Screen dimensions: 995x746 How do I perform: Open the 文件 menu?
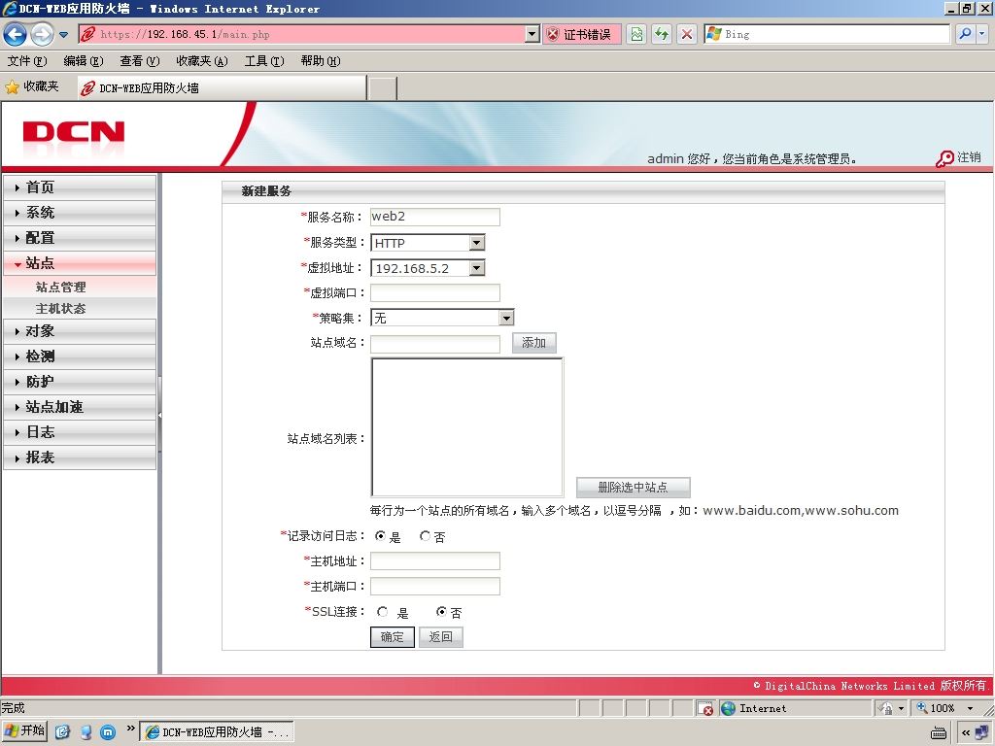coord(26,61)
